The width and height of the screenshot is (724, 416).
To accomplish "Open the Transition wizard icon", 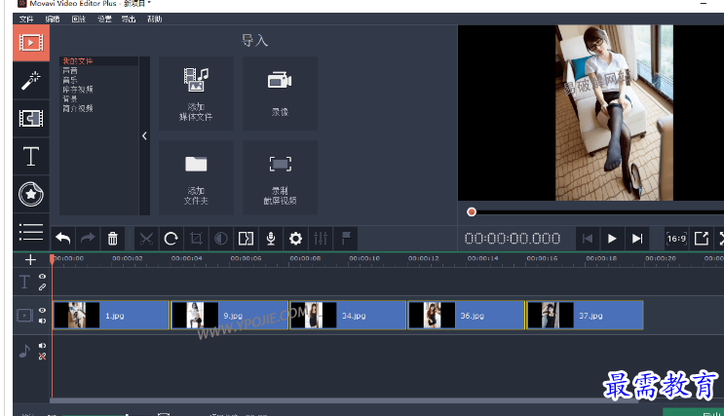I will tap(247, 239).
